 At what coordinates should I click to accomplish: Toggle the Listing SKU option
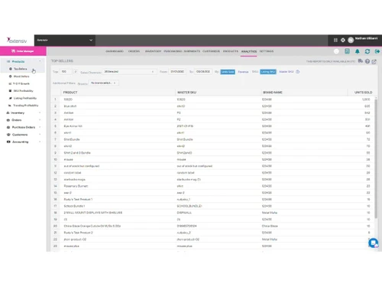click(268, 72)
